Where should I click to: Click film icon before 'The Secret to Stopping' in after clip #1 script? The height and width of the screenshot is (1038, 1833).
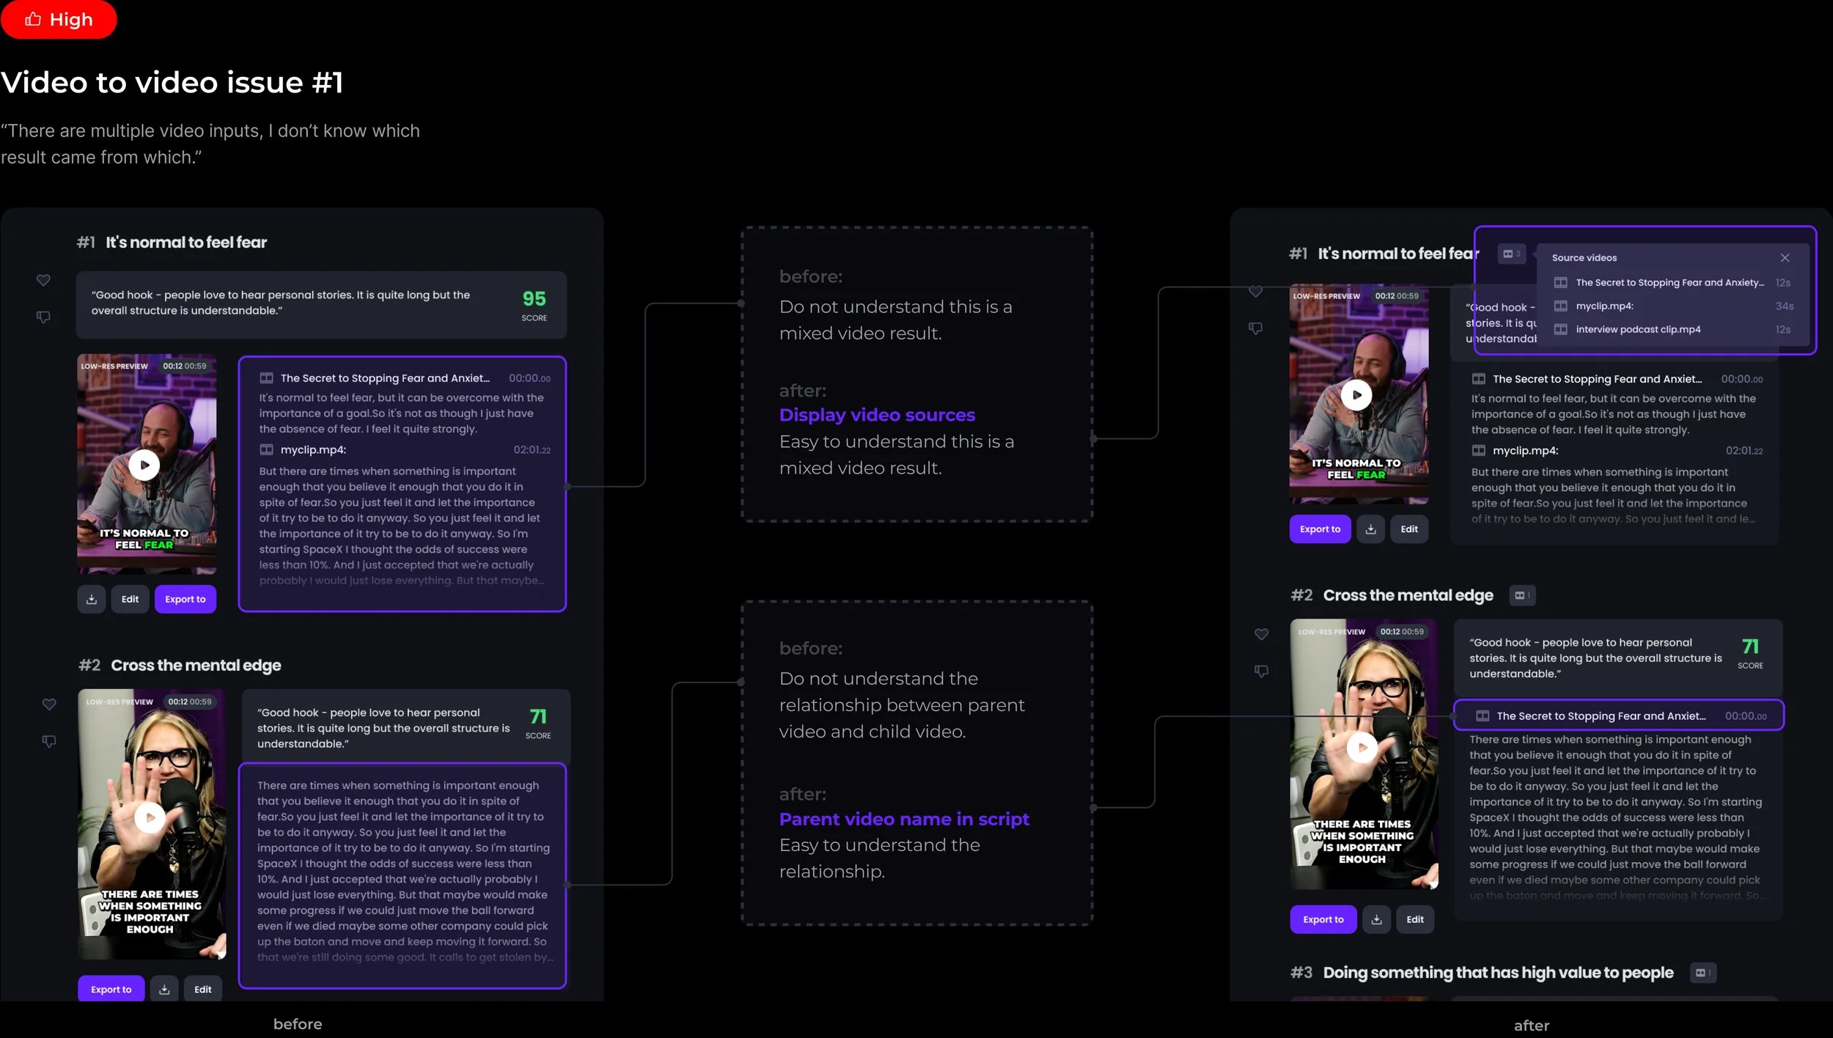point(1479,379)
